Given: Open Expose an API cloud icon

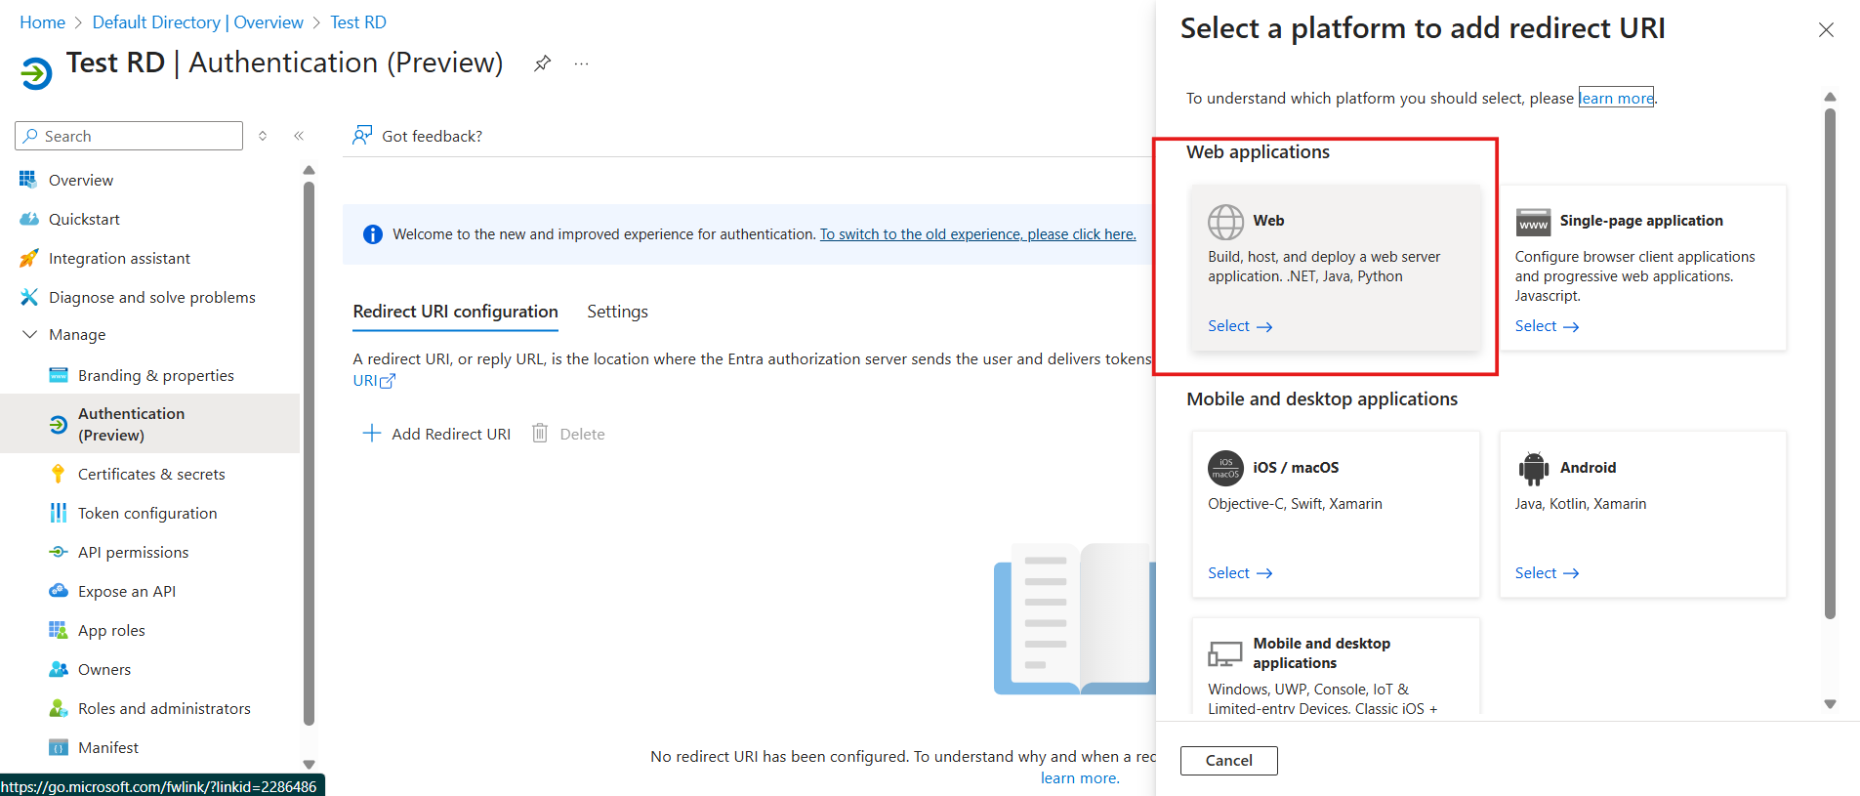Looking at the screenshot, I should point(59,591).
